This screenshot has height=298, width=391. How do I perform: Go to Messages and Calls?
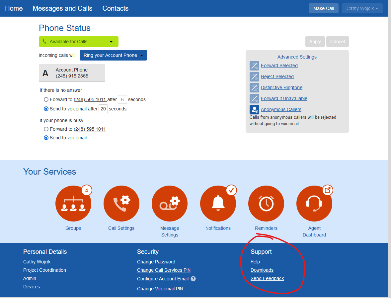tap(62, 8)
